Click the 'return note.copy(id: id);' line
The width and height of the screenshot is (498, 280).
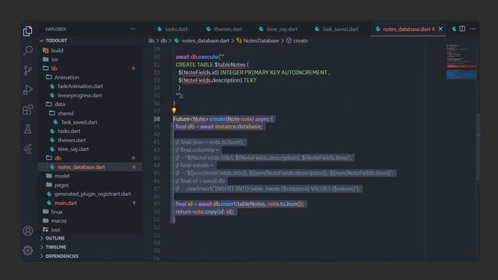point(205,212)
